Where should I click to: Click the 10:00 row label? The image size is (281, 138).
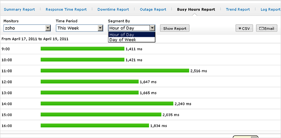click(x=7, y=60)
